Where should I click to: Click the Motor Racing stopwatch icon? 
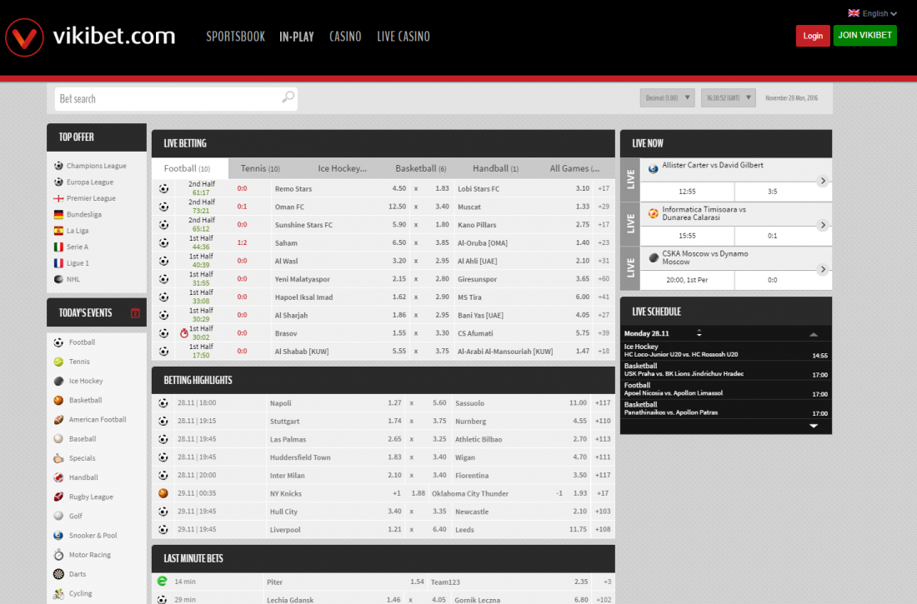[x=58, y=554]
